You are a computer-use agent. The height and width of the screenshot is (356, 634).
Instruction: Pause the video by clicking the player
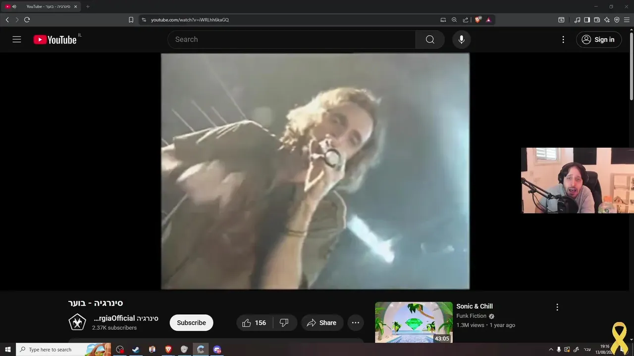coord(315,171)
